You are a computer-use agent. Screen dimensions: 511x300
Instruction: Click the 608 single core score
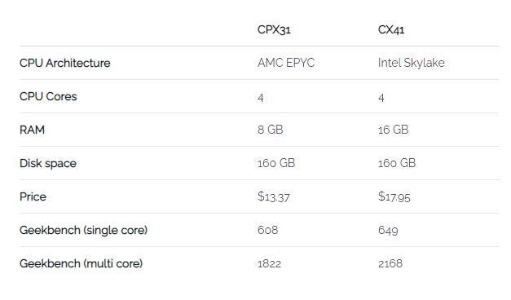tap(267, 230)
